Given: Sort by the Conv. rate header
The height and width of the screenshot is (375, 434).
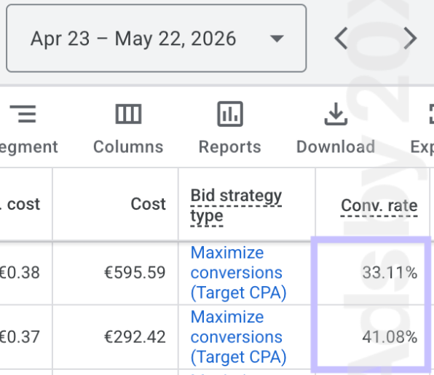Looking at the screenshot, I should (379, 205).
